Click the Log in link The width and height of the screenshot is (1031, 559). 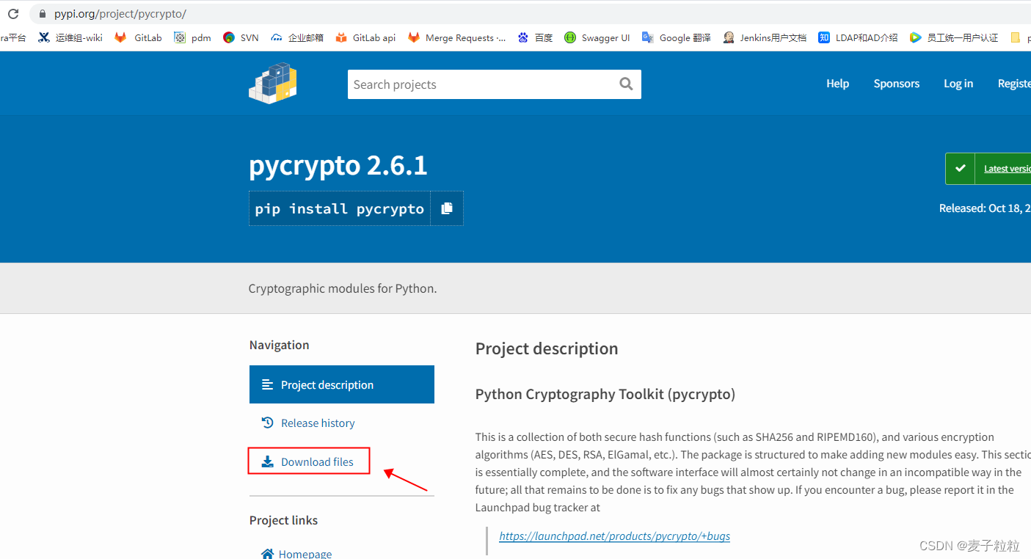coord(958,83)
